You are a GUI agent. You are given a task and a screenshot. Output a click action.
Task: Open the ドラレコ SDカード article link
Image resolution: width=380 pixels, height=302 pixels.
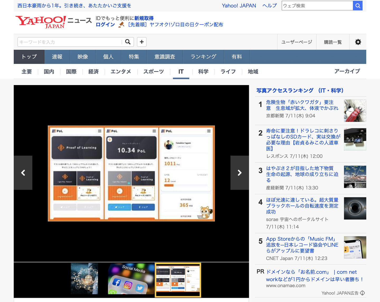pyautogui.click(x=303, y=140)
